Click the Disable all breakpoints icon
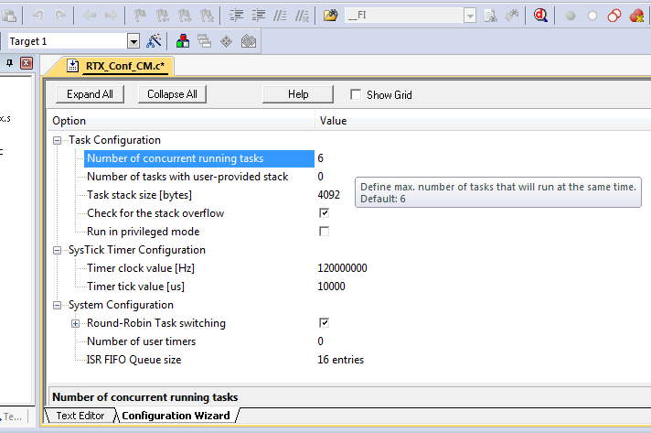 coord(614,16)
